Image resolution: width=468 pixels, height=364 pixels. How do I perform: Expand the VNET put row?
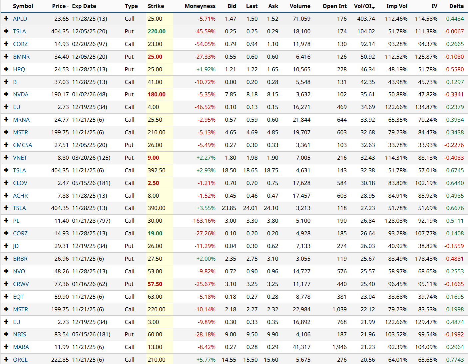tap(6, 157)
